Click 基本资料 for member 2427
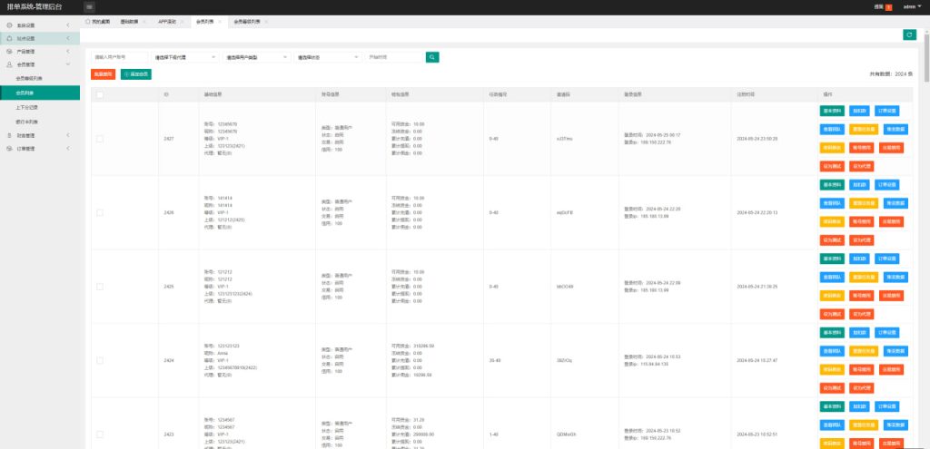The width and height of the screenshot is (930, 449). point(832,111)
